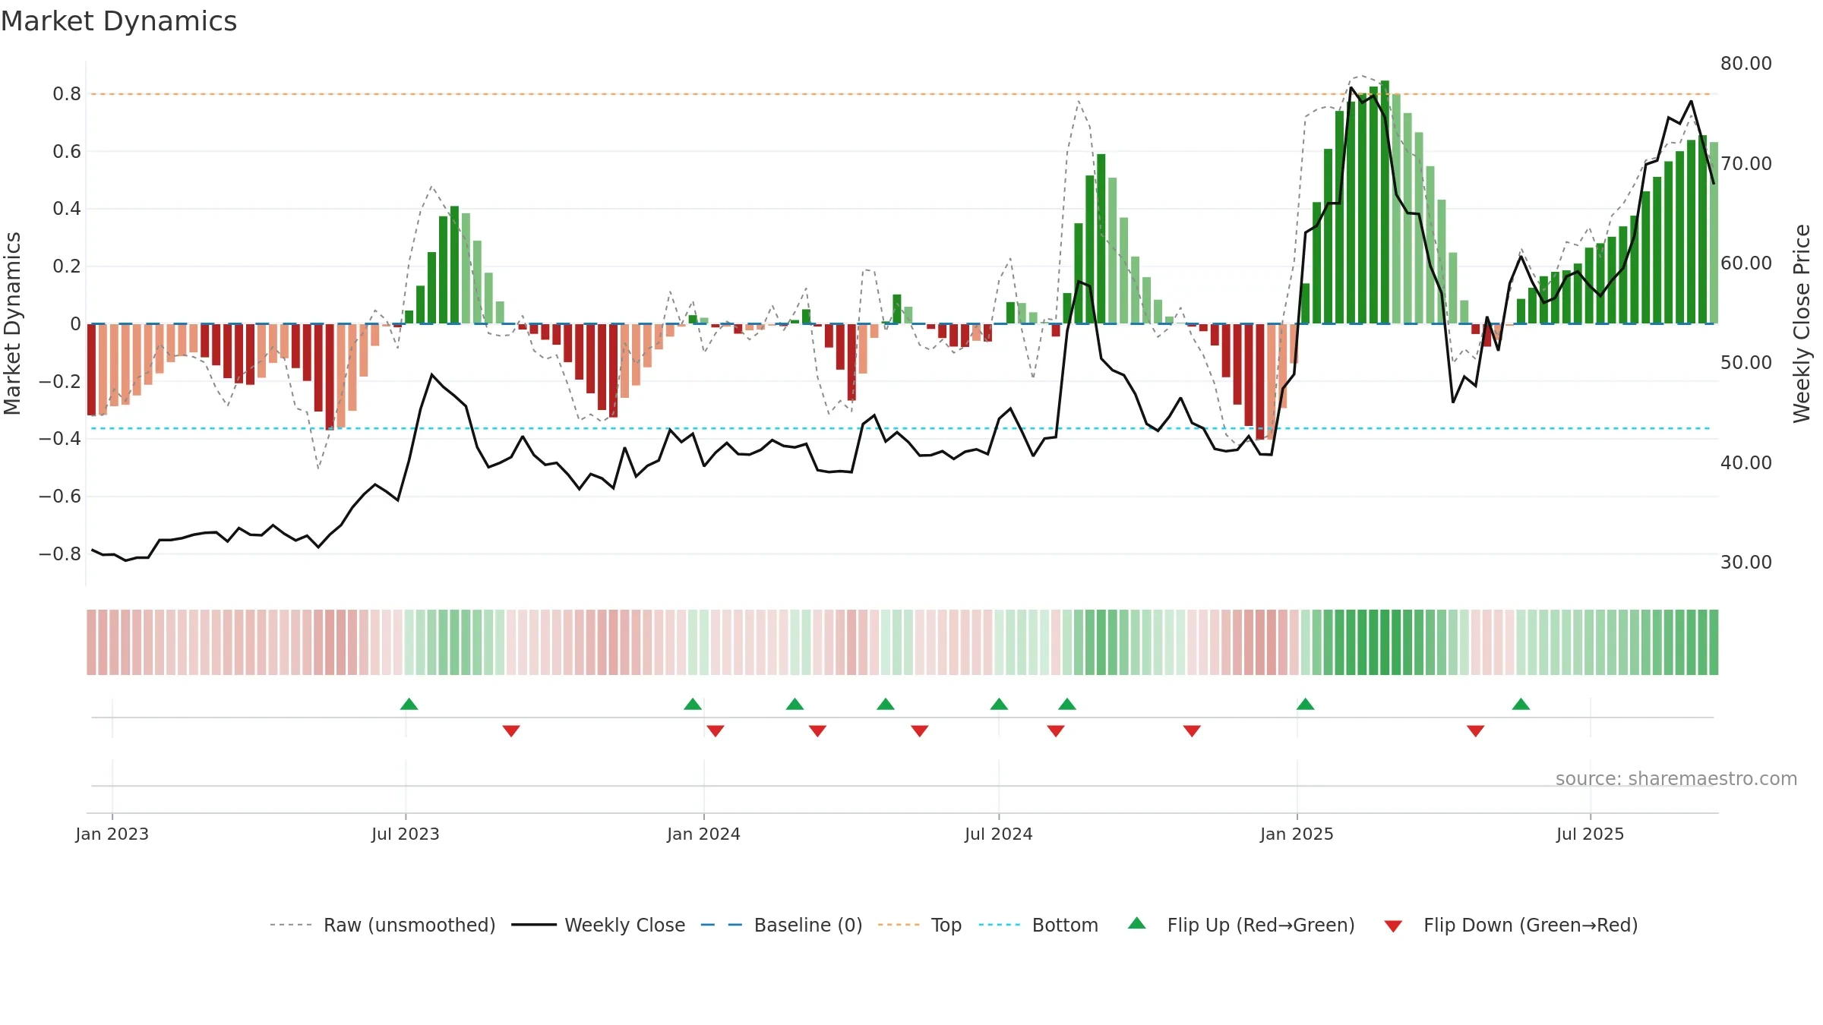
Task: Click the cyan dotted Bottom line sample in legend
Action: [1000, 925]
